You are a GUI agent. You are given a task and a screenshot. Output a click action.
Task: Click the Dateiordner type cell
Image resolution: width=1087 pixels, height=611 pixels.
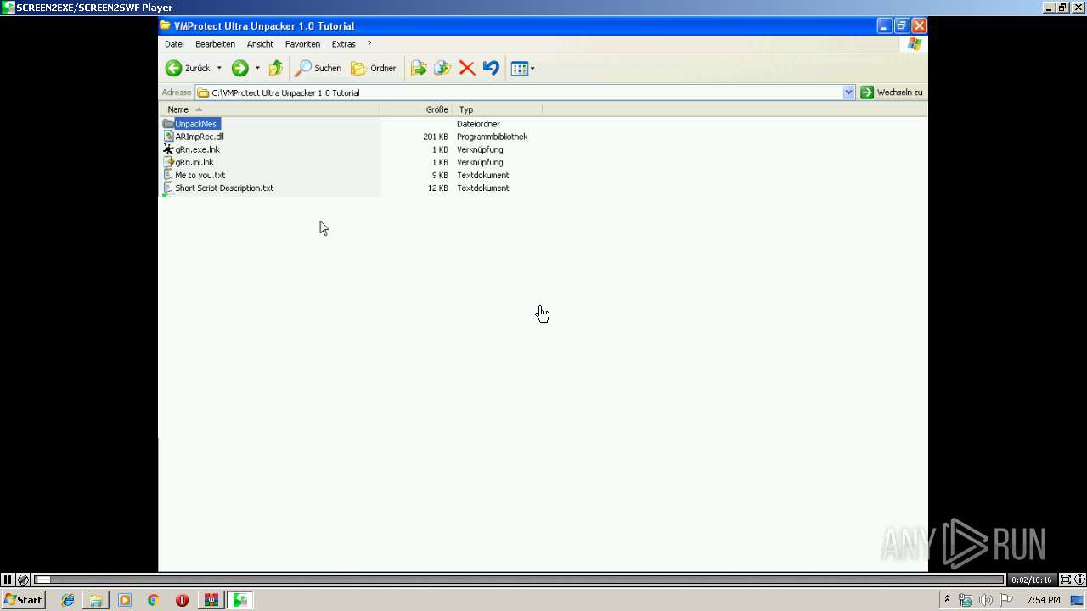pyautogui.click(x=478, y=124)
